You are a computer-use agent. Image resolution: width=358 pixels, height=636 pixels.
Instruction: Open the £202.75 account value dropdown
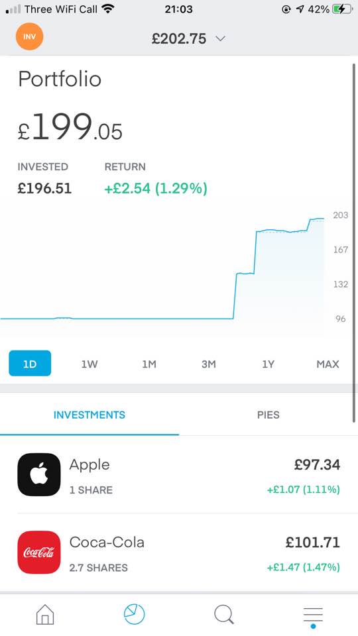(188, 38)
